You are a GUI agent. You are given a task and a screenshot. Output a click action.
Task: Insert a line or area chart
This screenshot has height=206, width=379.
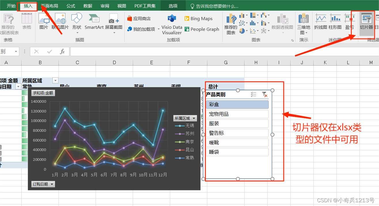coord(243,23)
